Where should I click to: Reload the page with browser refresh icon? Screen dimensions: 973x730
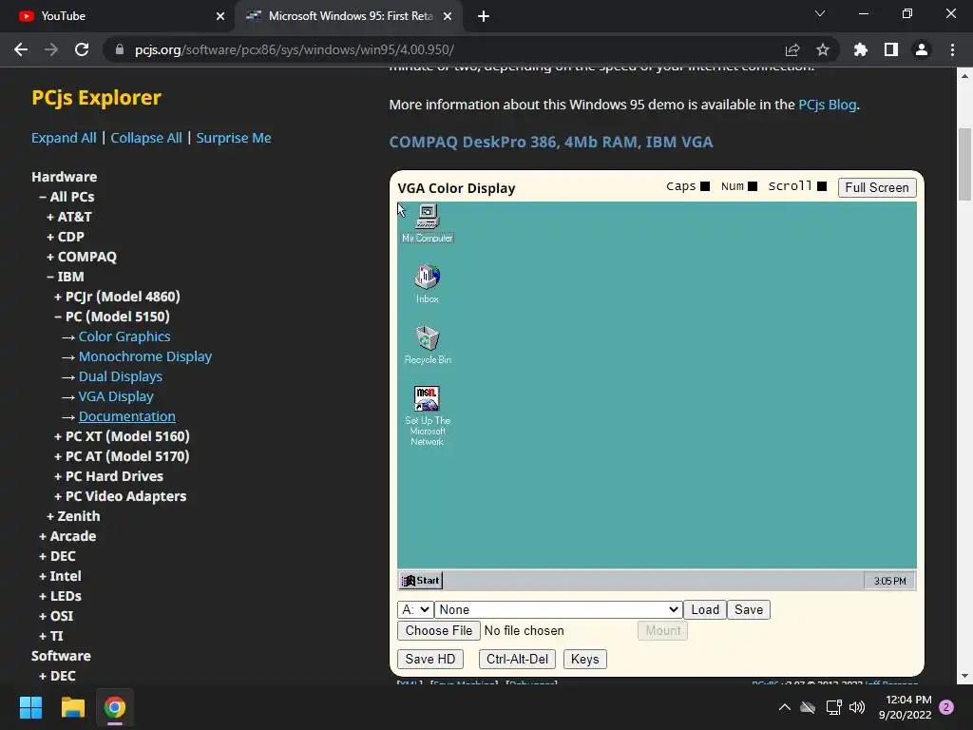tap(82, 49)
